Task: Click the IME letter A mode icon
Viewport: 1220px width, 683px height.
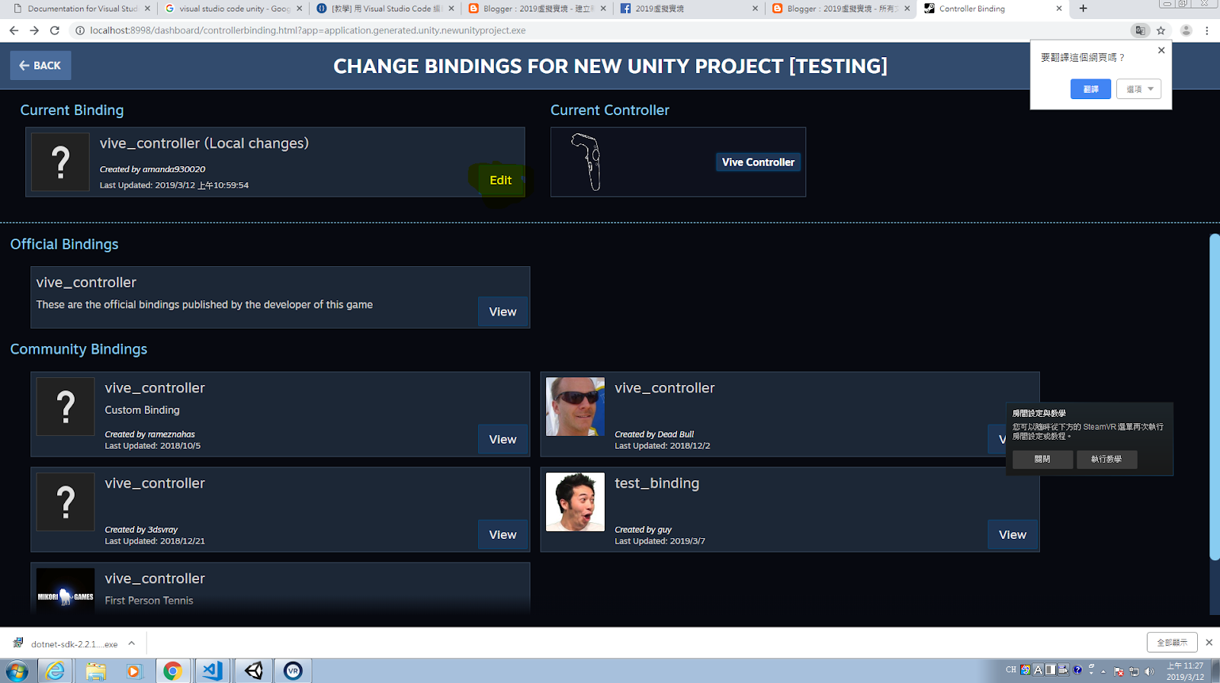Action: [1038, 670]
